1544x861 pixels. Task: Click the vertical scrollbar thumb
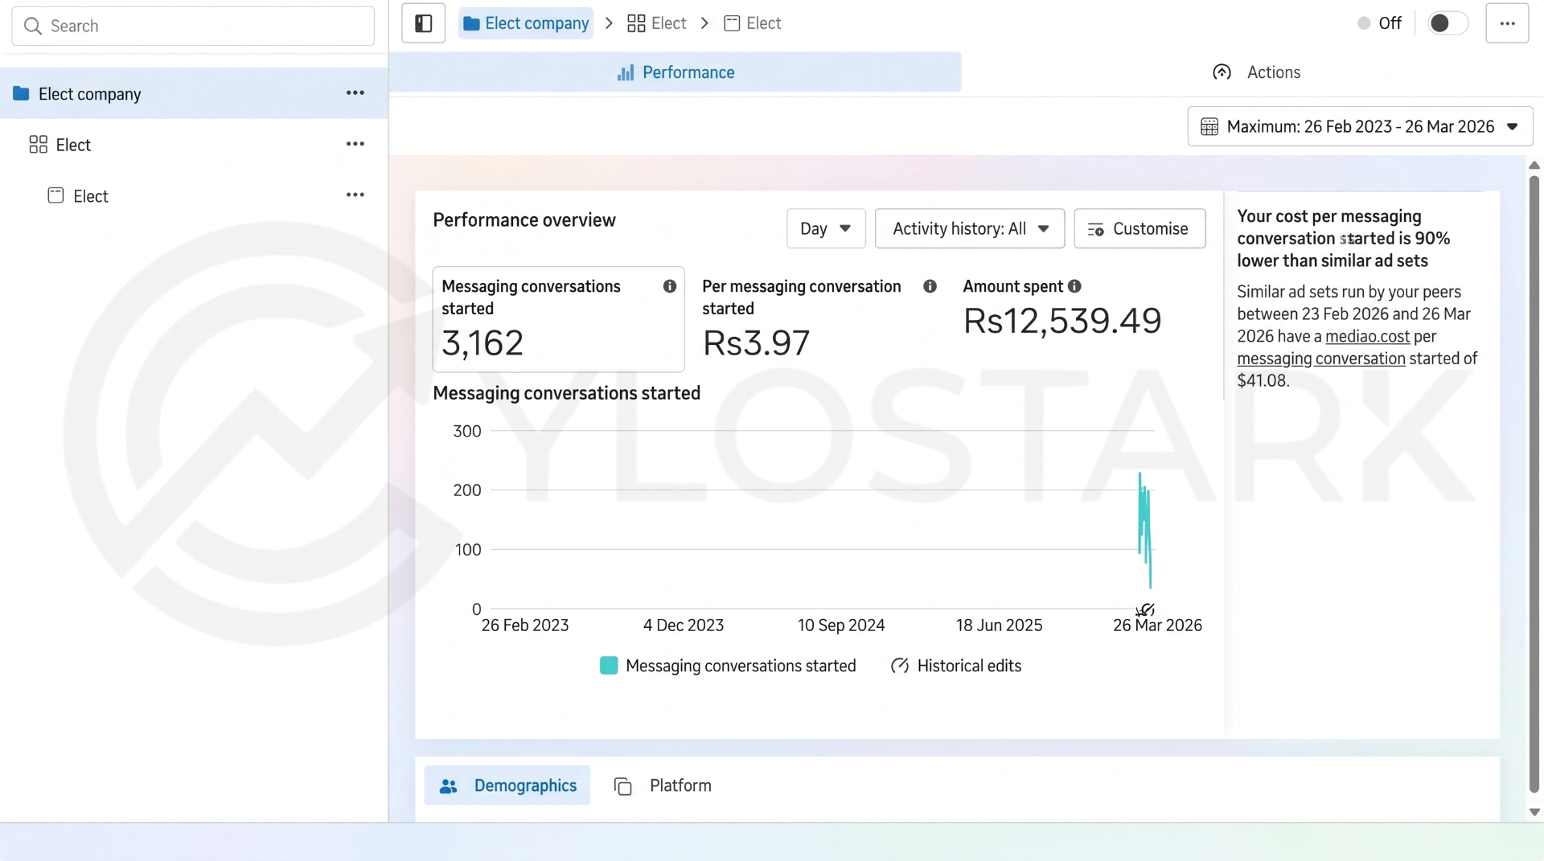[1534, 482]
